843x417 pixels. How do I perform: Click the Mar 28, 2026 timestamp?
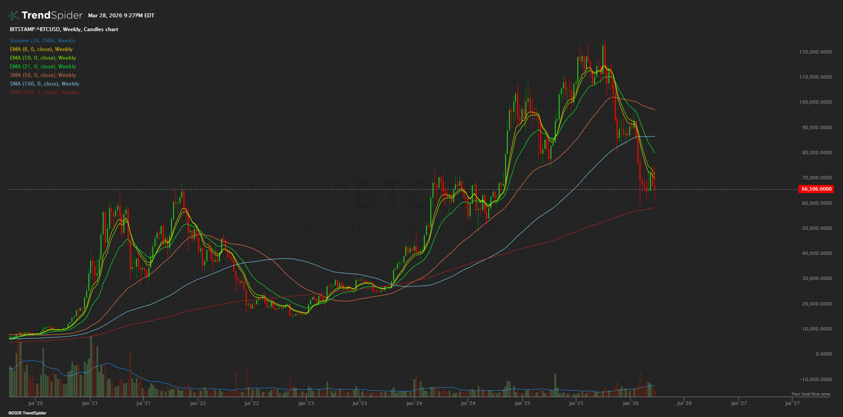point(121,16)
